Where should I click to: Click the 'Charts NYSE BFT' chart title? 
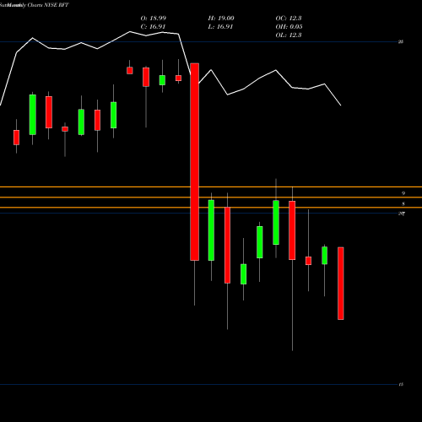pyautogui.click(x=48, y=5)
